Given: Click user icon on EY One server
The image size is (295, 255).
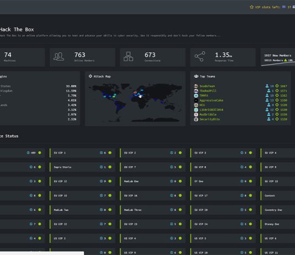Looking at the screenshot, I should tap(242, 181).
